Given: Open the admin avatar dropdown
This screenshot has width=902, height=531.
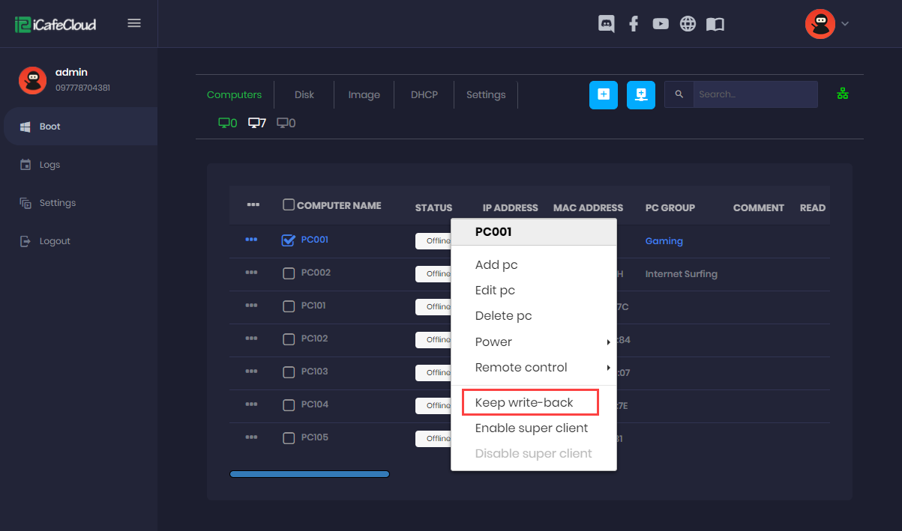Looking at the screenshot, I should tap(821, 23).
